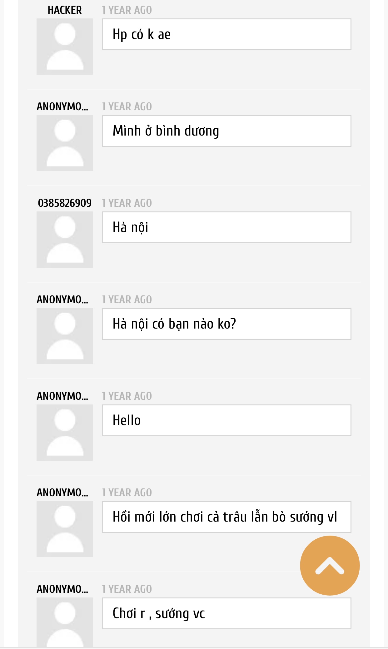Open username 0385826909
388x649 pixels.
tap(65, 203)
